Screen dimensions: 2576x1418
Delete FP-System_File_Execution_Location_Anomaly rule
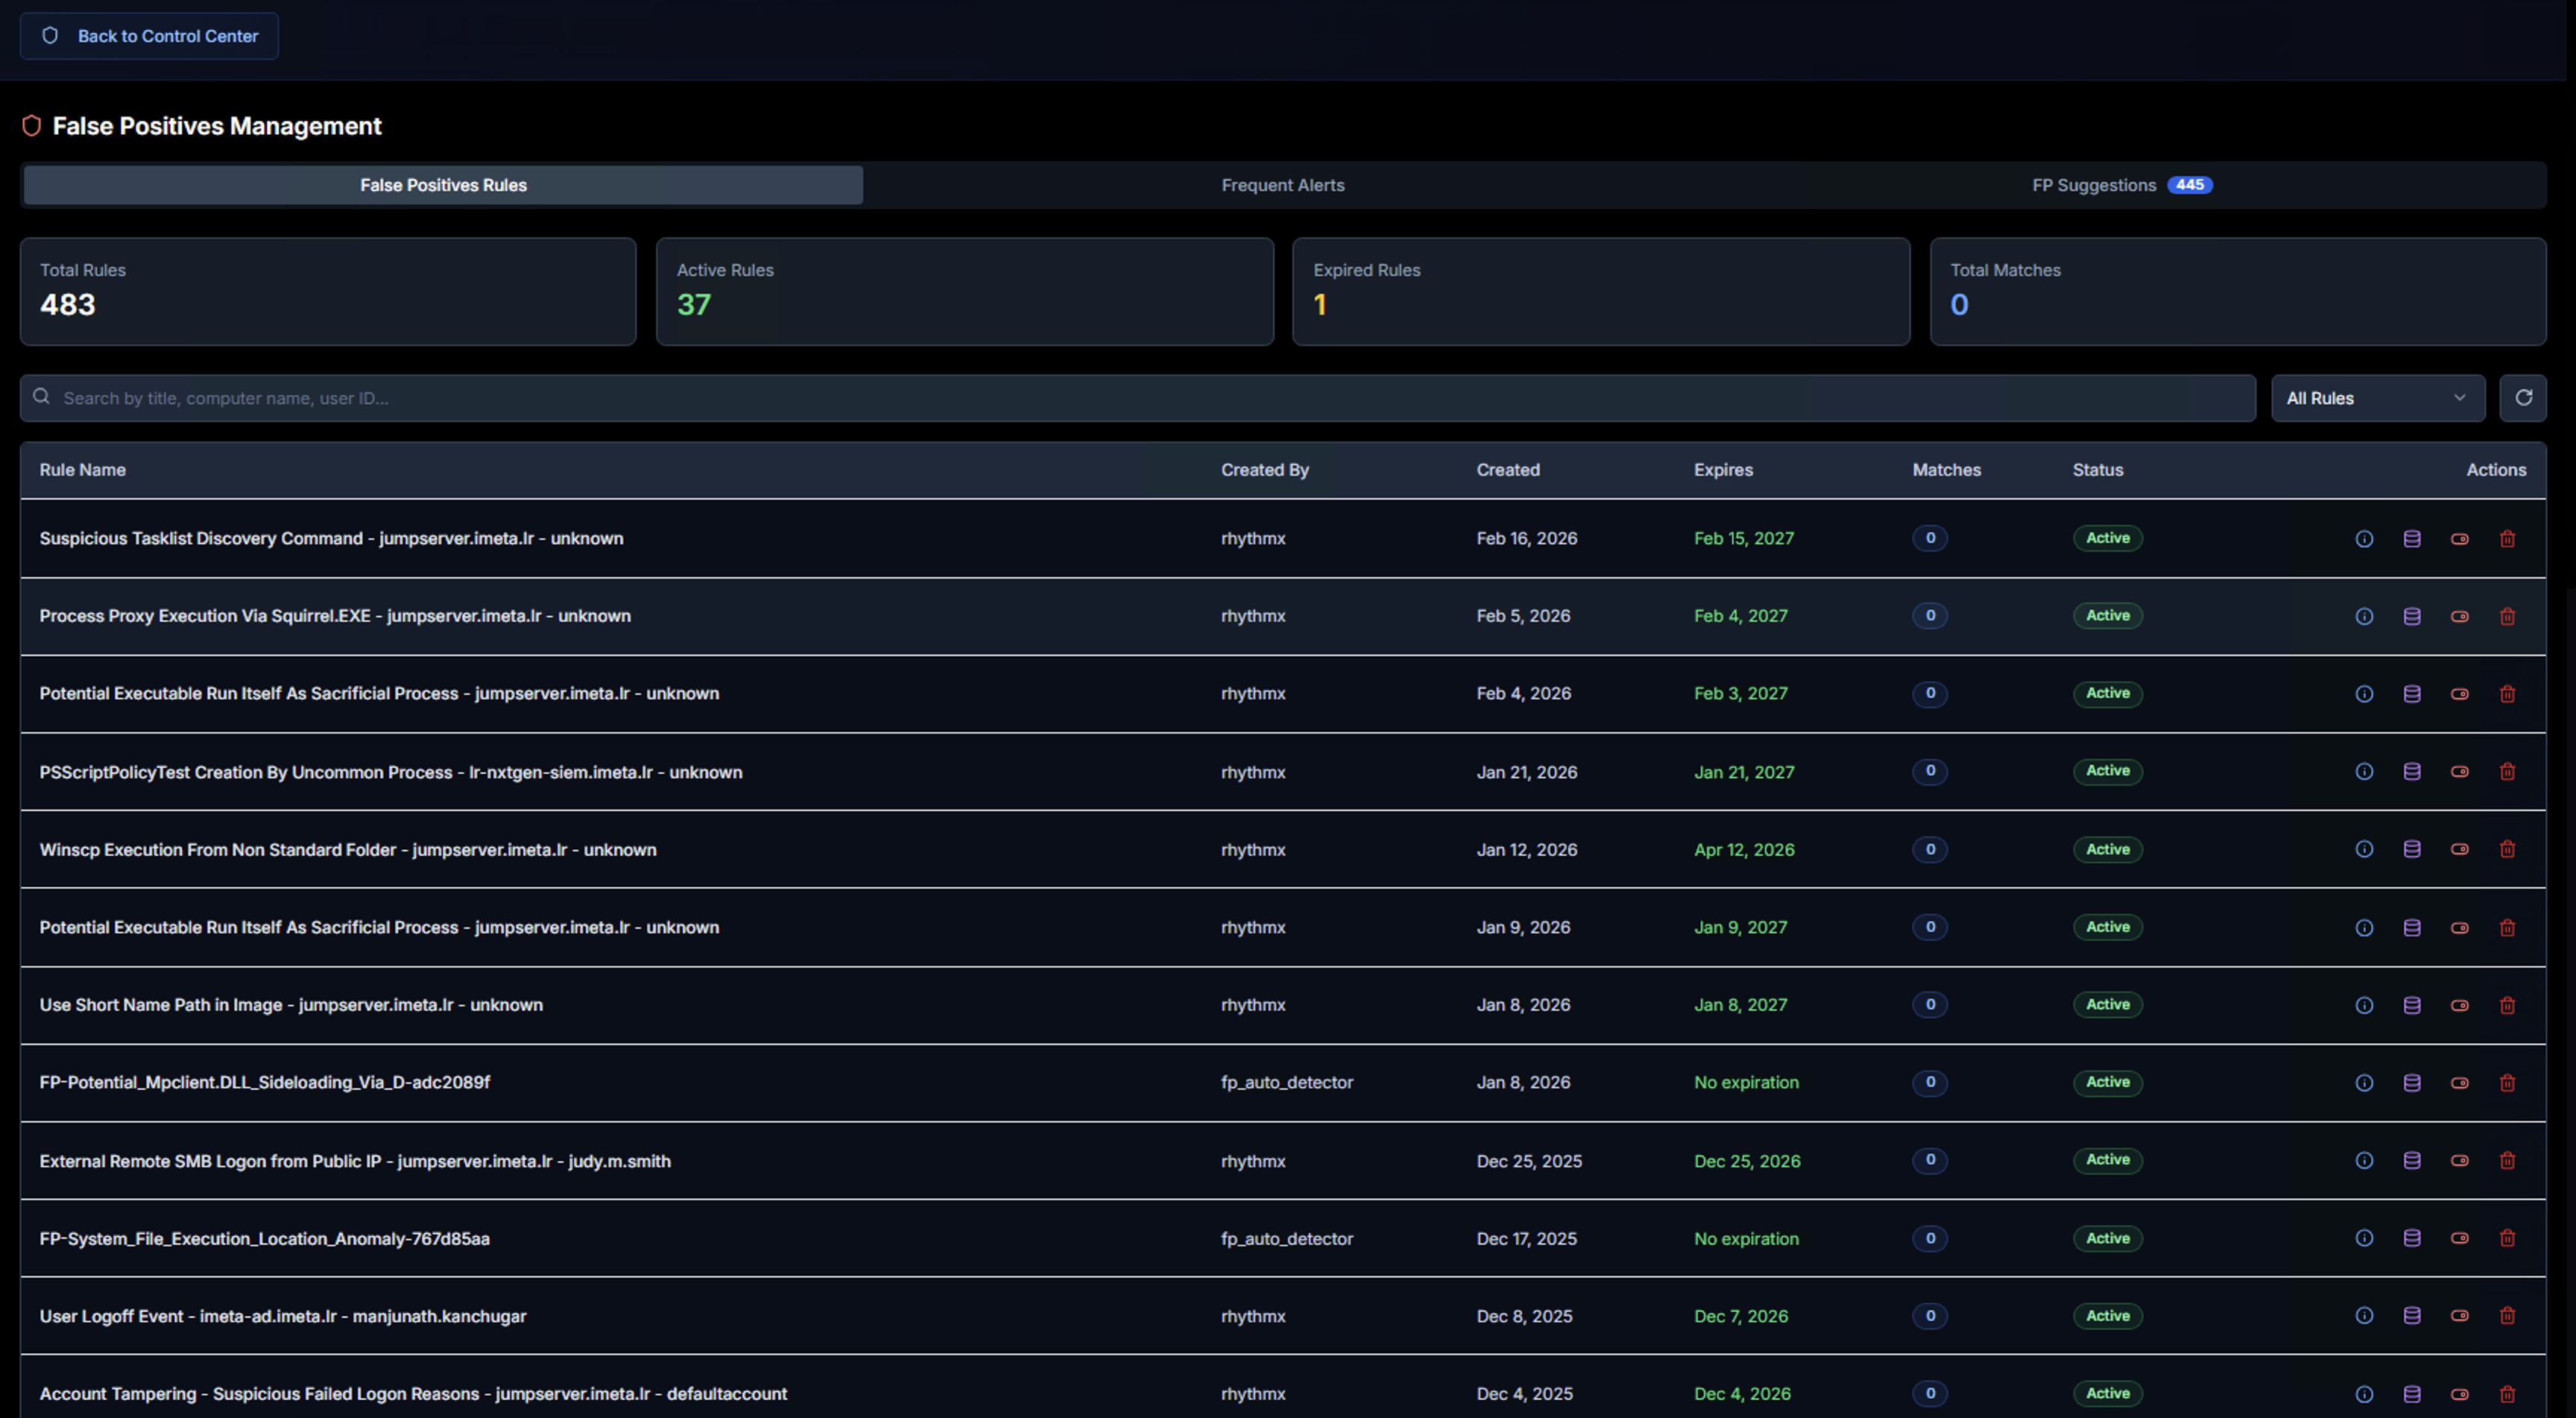pyautogui.click(x=2507, y=1238)
